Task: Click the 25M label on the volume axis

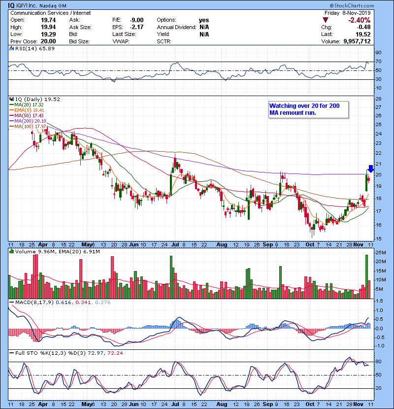Action: click(x=380, y=253)
